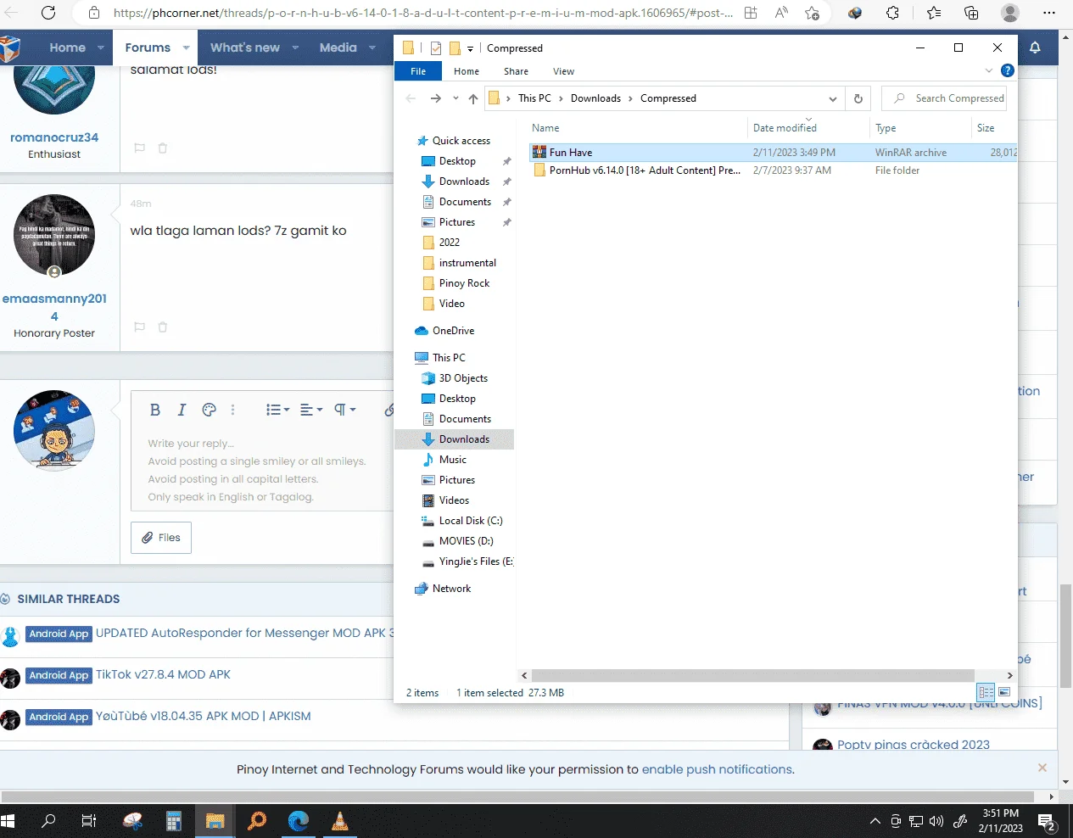View site lock information in address bar
The image size is (1073, 838).
94,13
